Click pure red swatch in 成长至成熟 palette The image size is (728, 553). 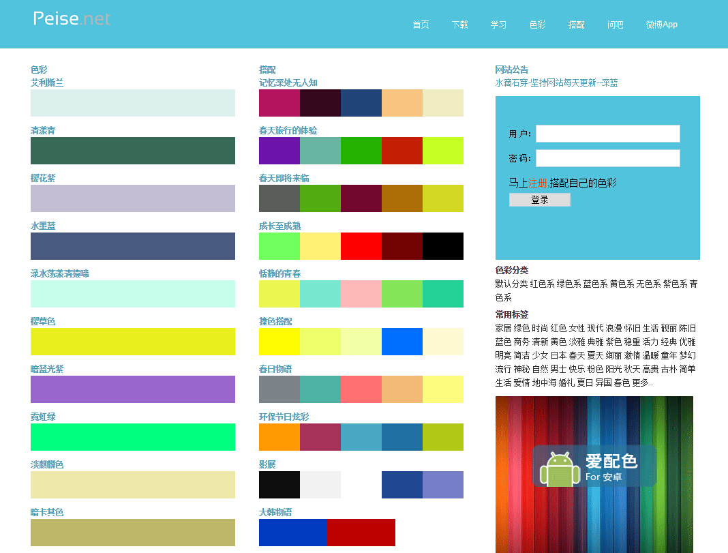click(361, 246)
